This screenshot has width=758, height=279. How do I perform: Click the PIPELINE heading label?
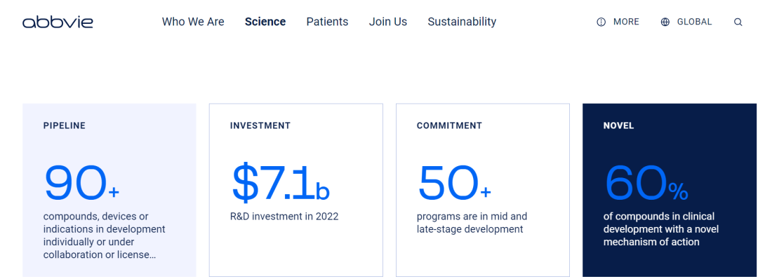(65, 126)
